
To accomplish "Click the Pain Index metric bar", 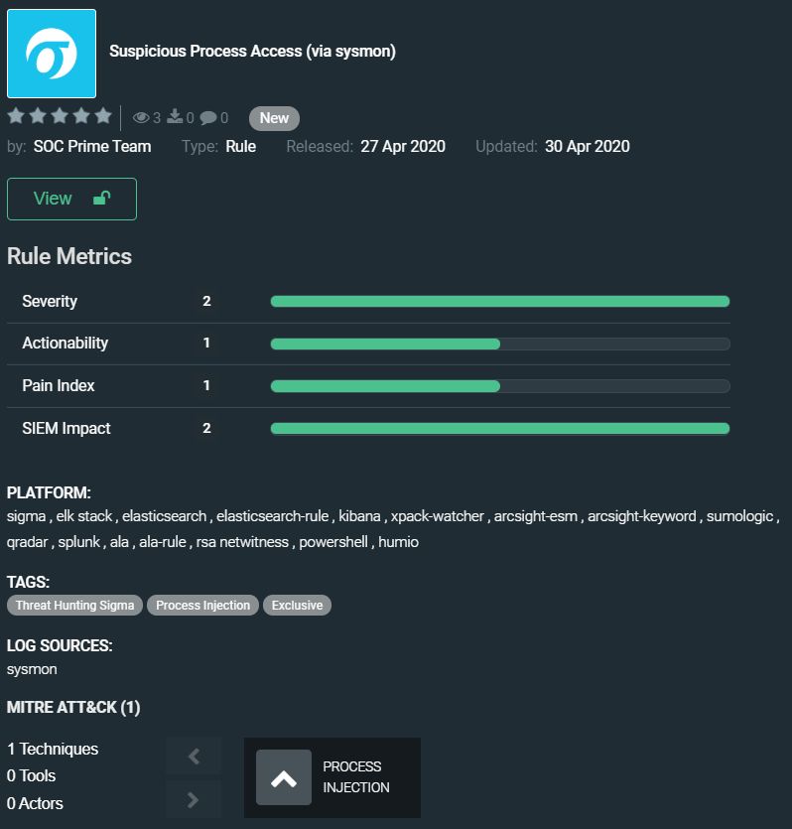I will 500,386.
